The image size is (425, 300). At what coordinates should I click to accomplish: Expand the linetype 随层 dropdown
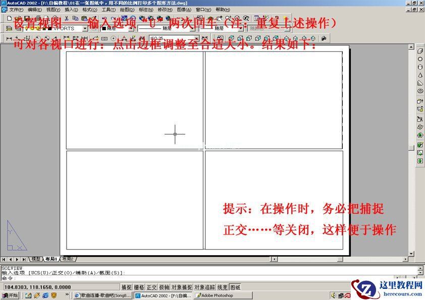pos(193,28)
